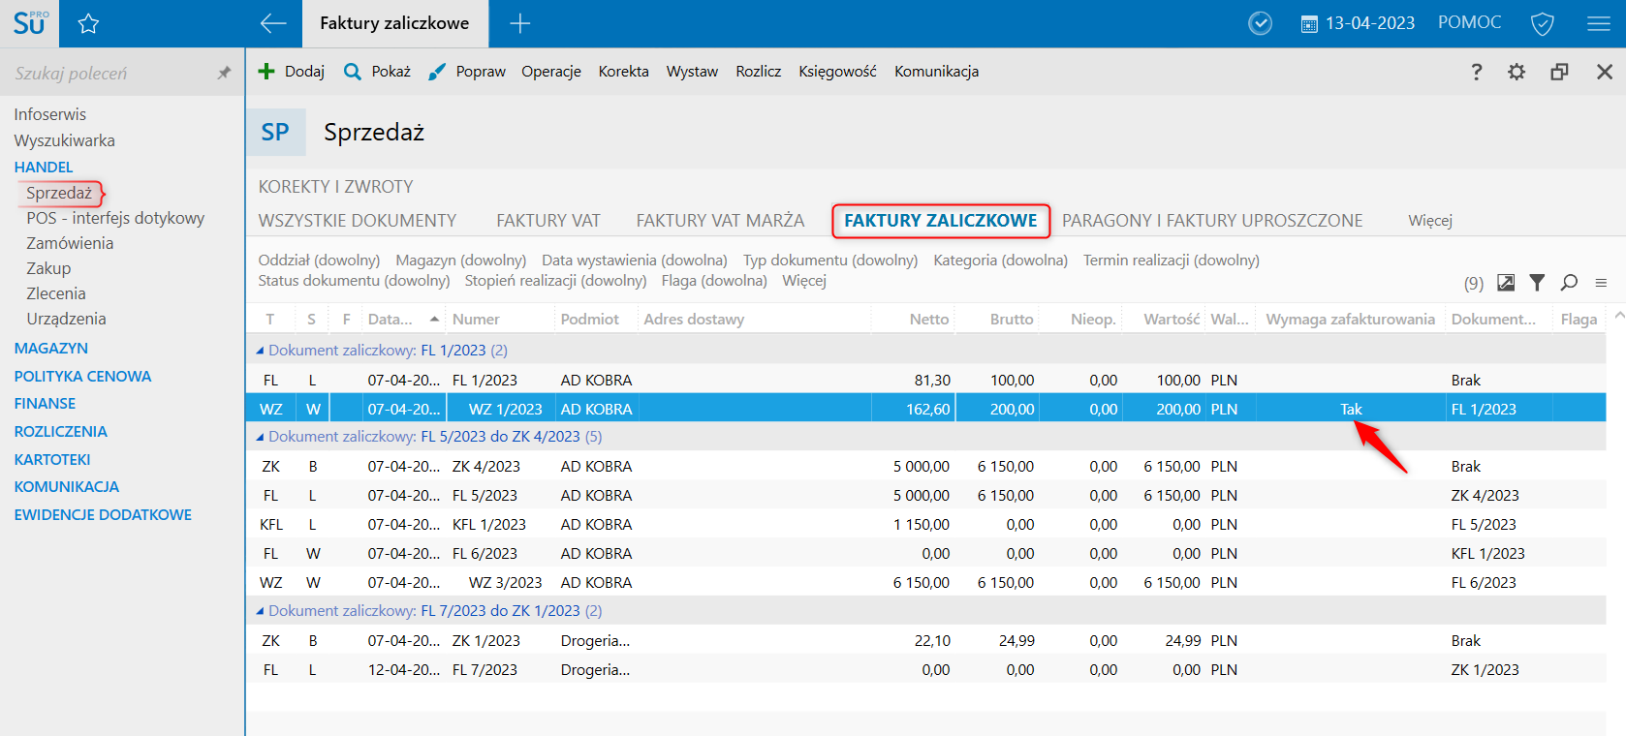Open the Operacje menu
Screen dimensions: 1626x736
(x=550, y=72)
